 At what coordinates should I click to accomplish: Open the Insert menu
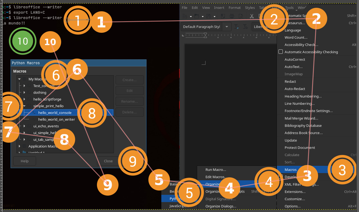pos(219,8)
